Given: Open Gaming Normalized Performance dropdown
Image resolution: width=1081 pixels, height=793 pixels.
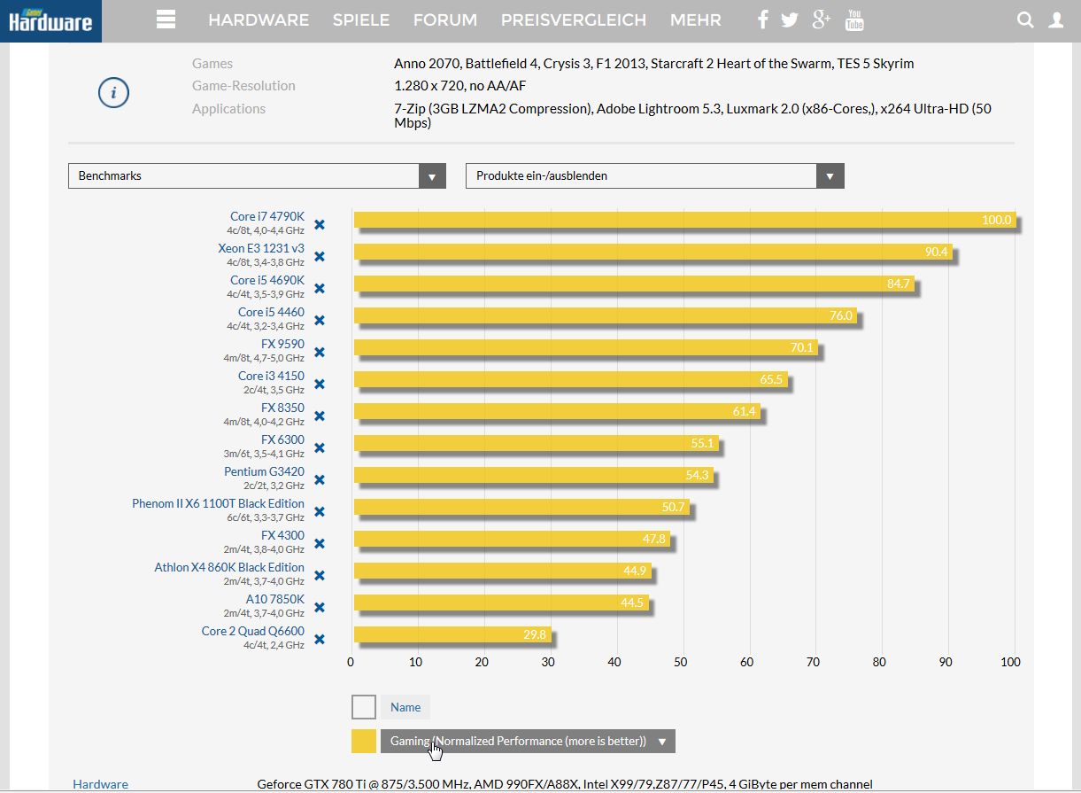Looking at the screenshot, I should coord(528,741).
